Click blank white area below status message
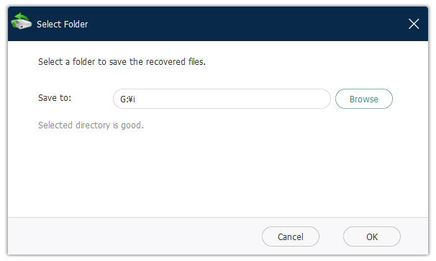 [x=217, y=173]
